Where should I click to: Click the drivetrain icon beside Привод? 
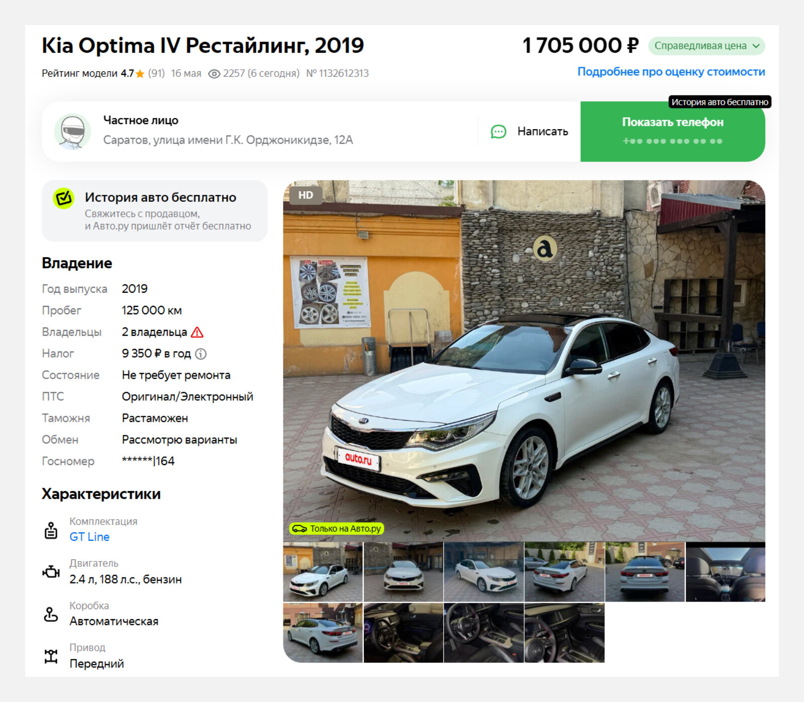pyautogui.click(x=51, y=656)
